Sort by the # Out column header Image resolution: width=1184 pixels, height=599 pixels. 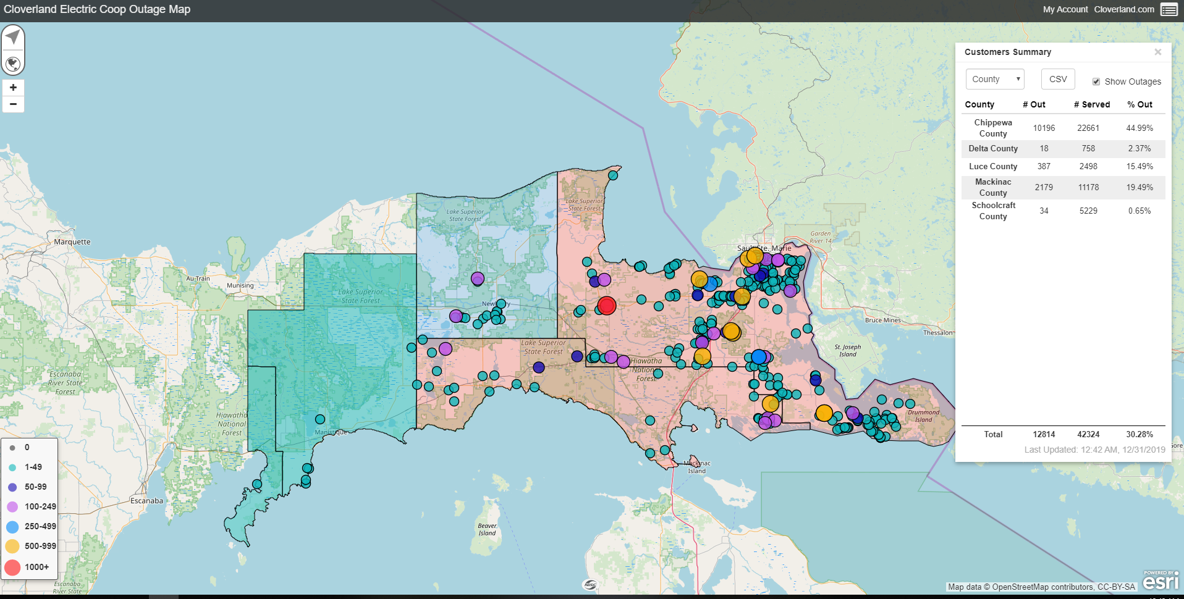(1034, 104)
